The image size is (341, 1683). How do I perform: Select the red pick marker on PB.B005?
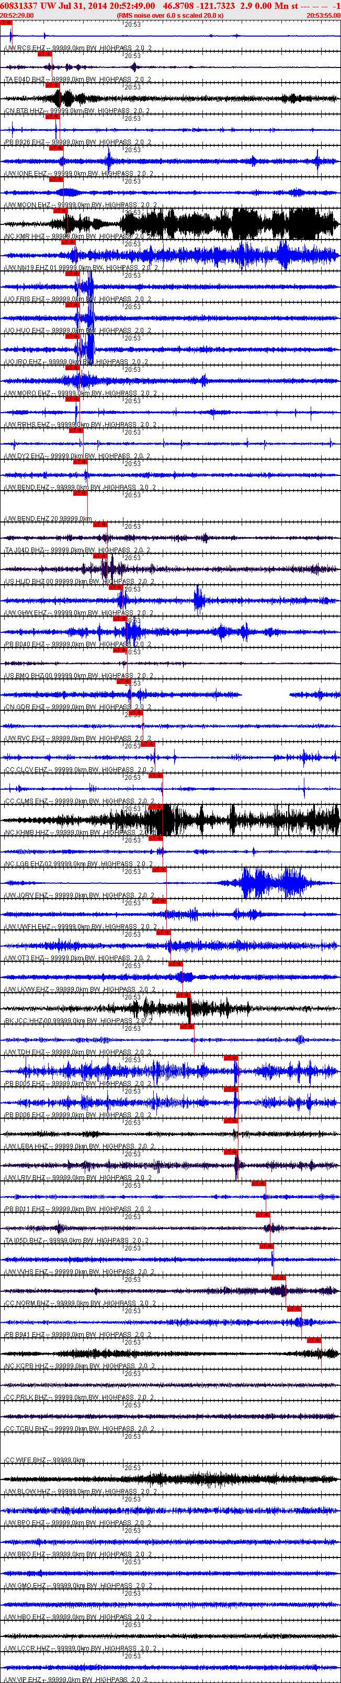click(231, 1057)
